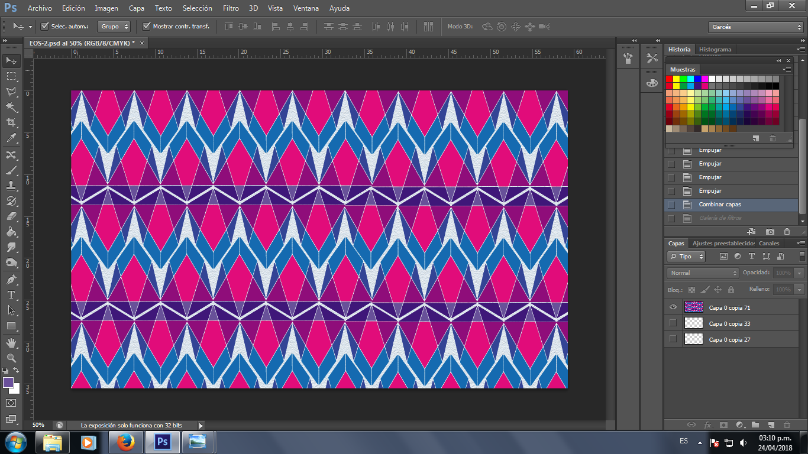The width and height of the screenshot is (808, 454).
Task: Open the Tipo layer filter dropdown
Action: point(686,257)
